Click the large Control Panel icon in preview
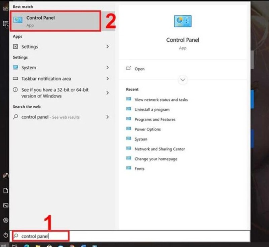 coord(183,21)
